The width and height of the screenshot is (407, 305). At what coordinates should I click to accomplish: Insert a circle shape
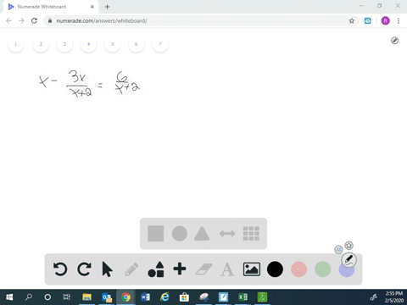tap(180, 234)
